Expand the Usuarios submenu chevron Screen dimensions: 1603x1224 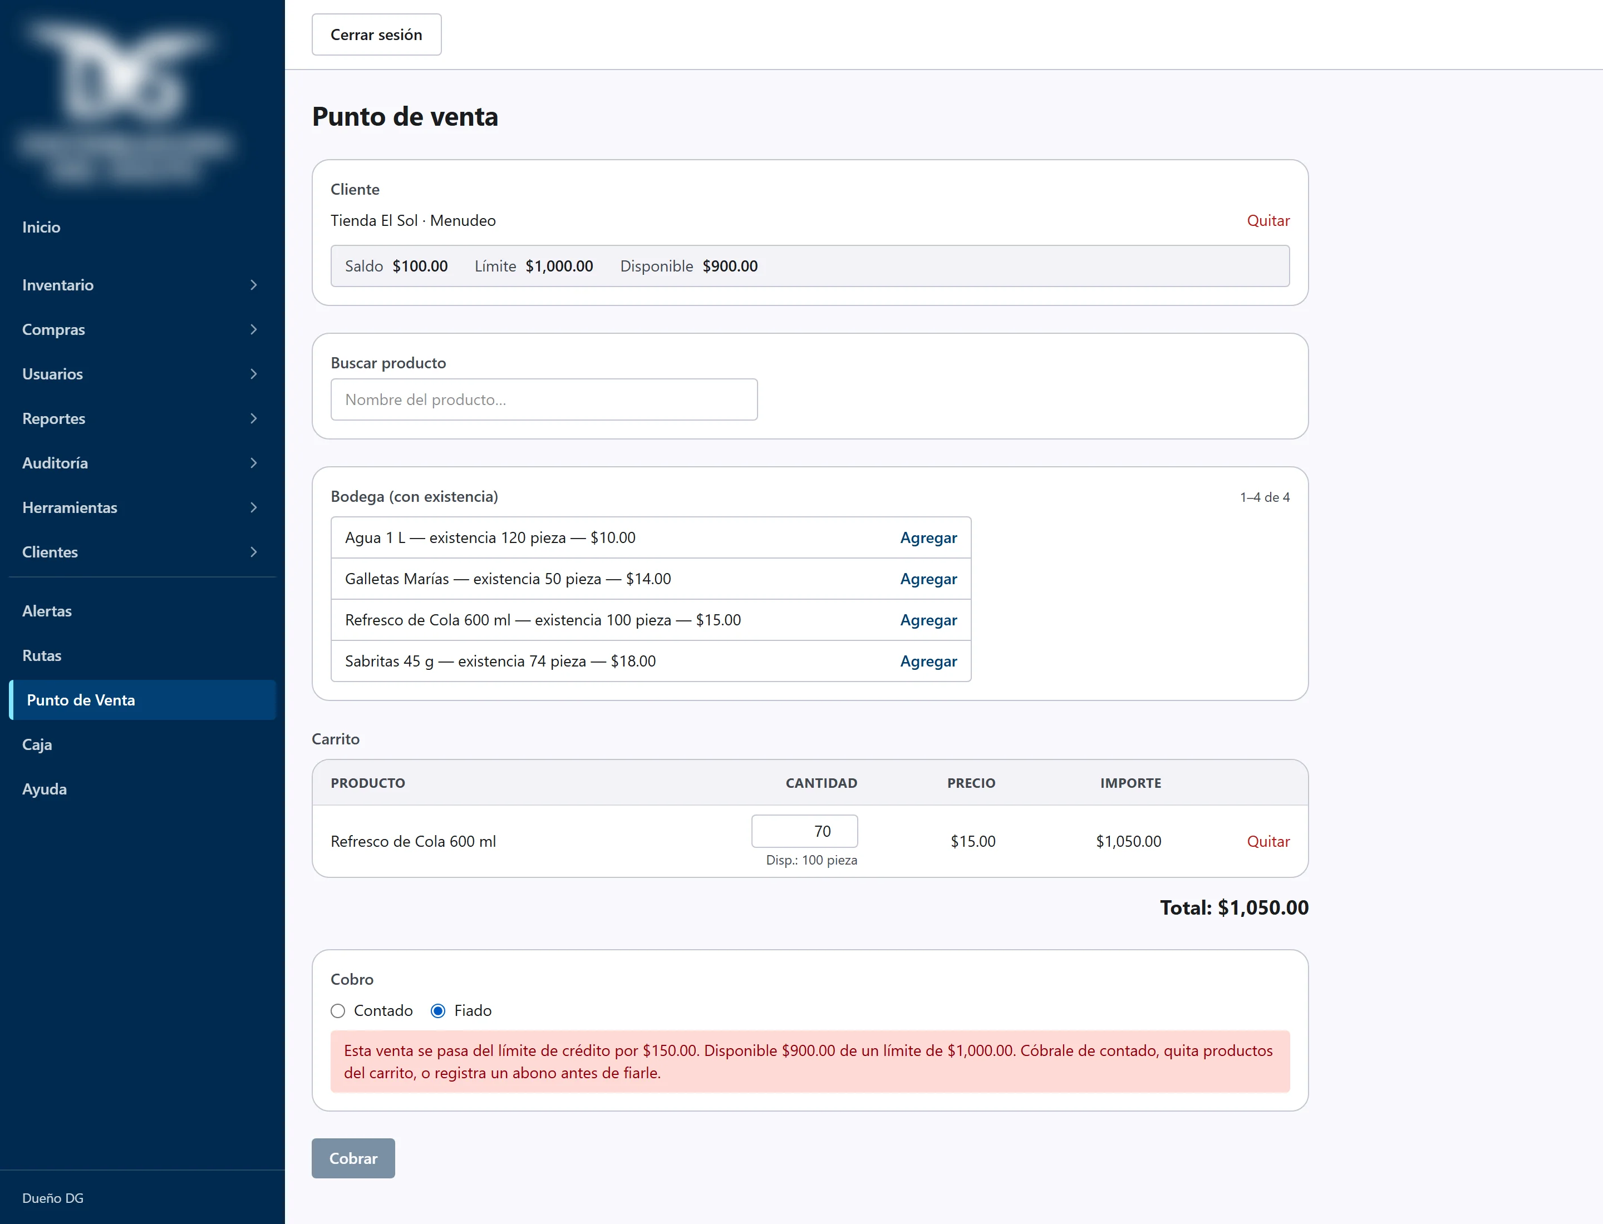point(254,374)
